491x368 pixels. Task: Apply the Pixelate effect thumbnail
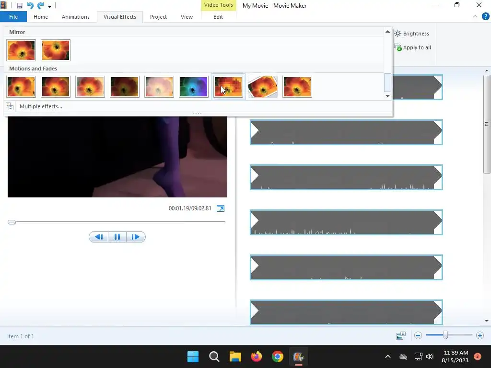[228, 87]
